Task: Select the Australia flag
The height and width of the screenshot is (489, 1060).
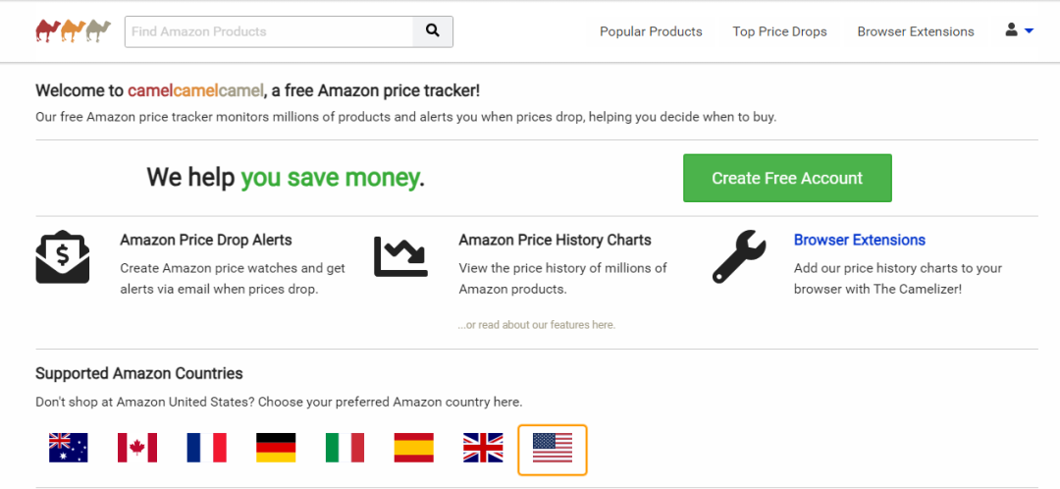Action: [69, 448]
